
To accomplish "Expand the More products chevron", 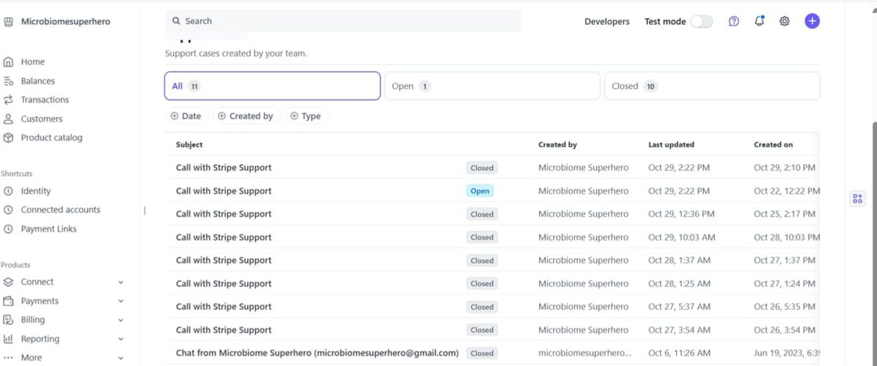I will (x=121, y=358).
